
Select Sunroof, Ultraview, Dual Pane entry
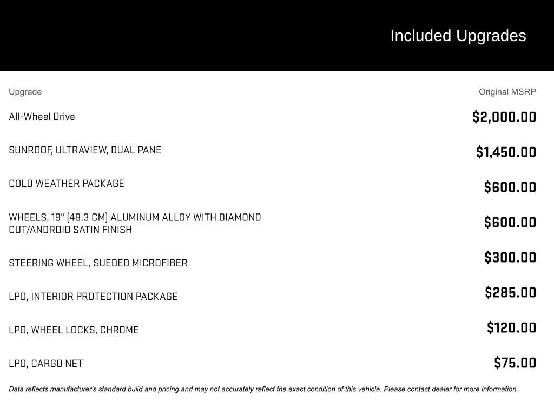coord(85,150)
